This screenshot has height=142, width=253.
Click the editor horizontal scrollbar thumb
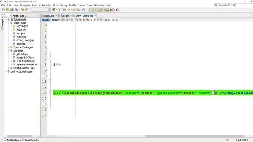[194, 136]
